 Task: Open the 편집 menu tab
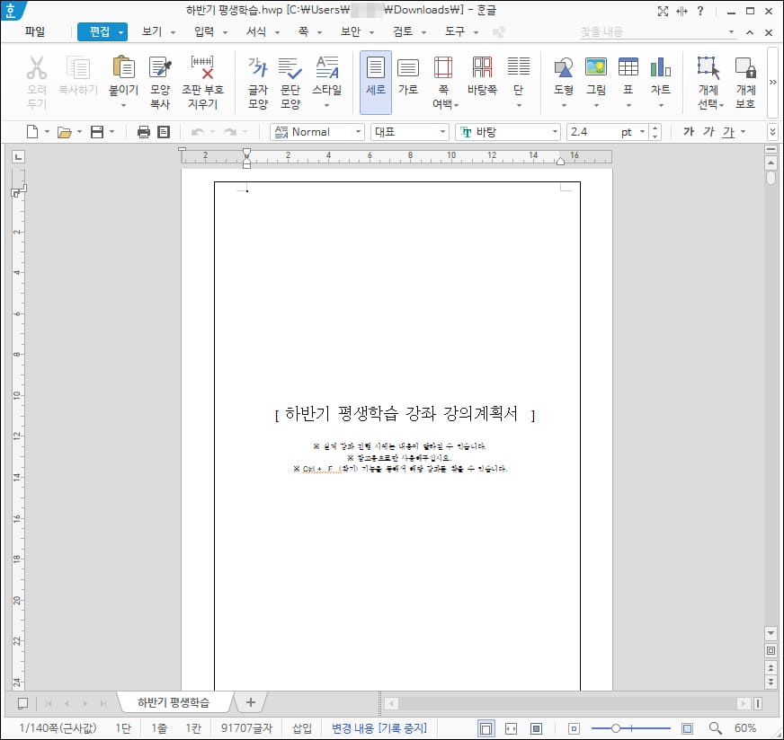[102, 31]
